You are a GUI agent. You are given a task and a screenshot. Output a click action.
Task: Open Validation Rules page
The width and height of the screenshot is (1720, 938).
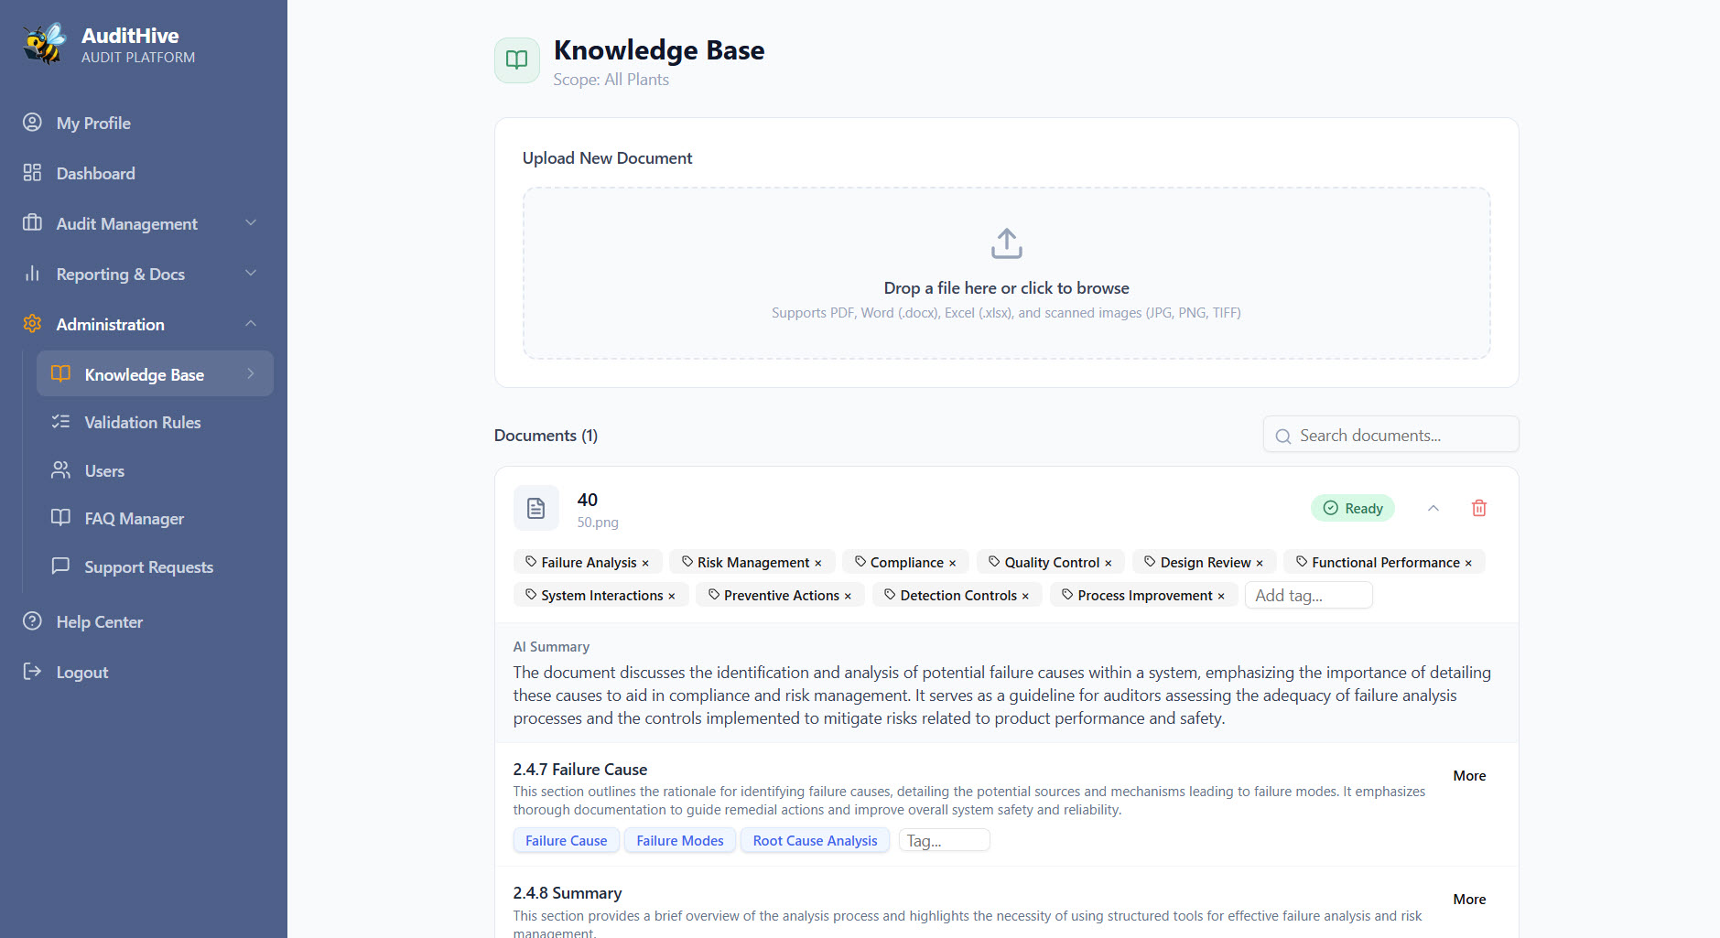pyautogui.click(x=143, y=423)
